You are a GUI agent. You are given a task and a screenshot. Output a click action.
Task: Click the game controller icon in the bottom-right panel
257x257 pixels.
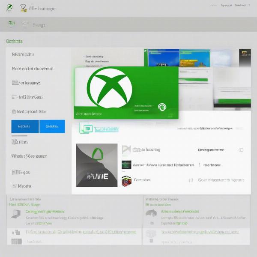pyautogui.click(x=151, y=213)
